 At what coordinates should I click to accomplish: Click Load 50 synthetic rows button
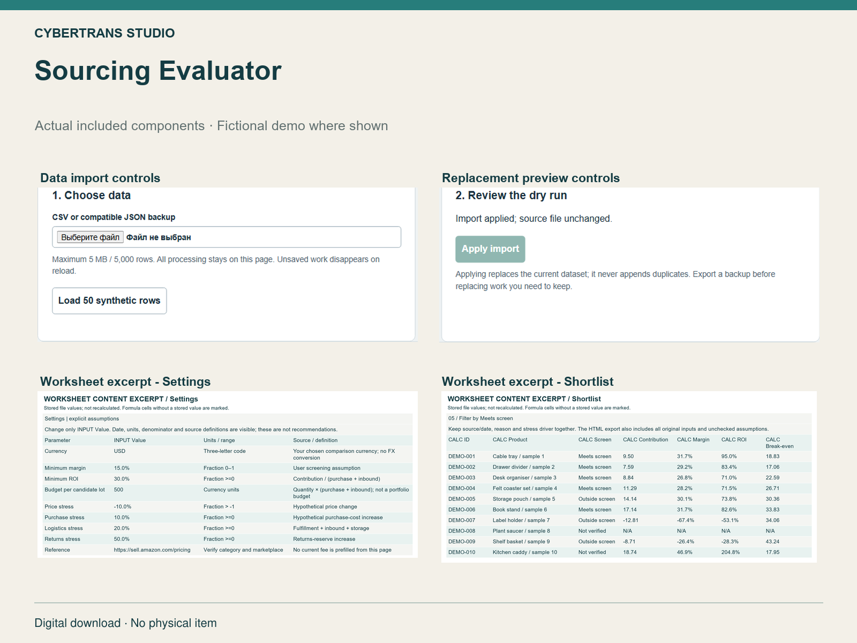pos(109,301)
